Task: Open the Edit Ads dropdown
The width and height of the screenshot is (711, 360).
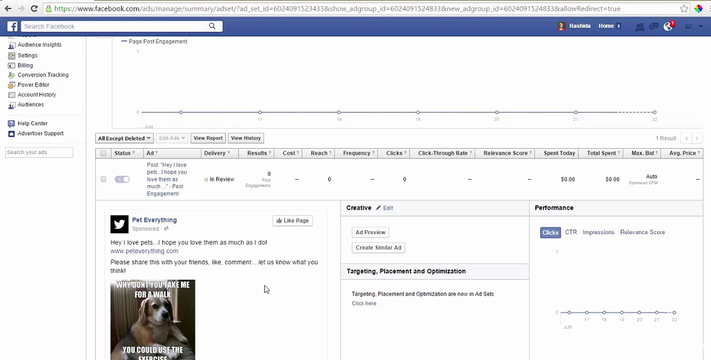Action: coord(172,138)
